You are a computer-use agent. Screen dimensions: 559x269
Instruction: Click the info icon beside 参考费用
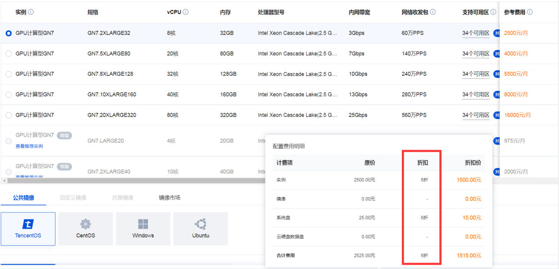(530, 12)
